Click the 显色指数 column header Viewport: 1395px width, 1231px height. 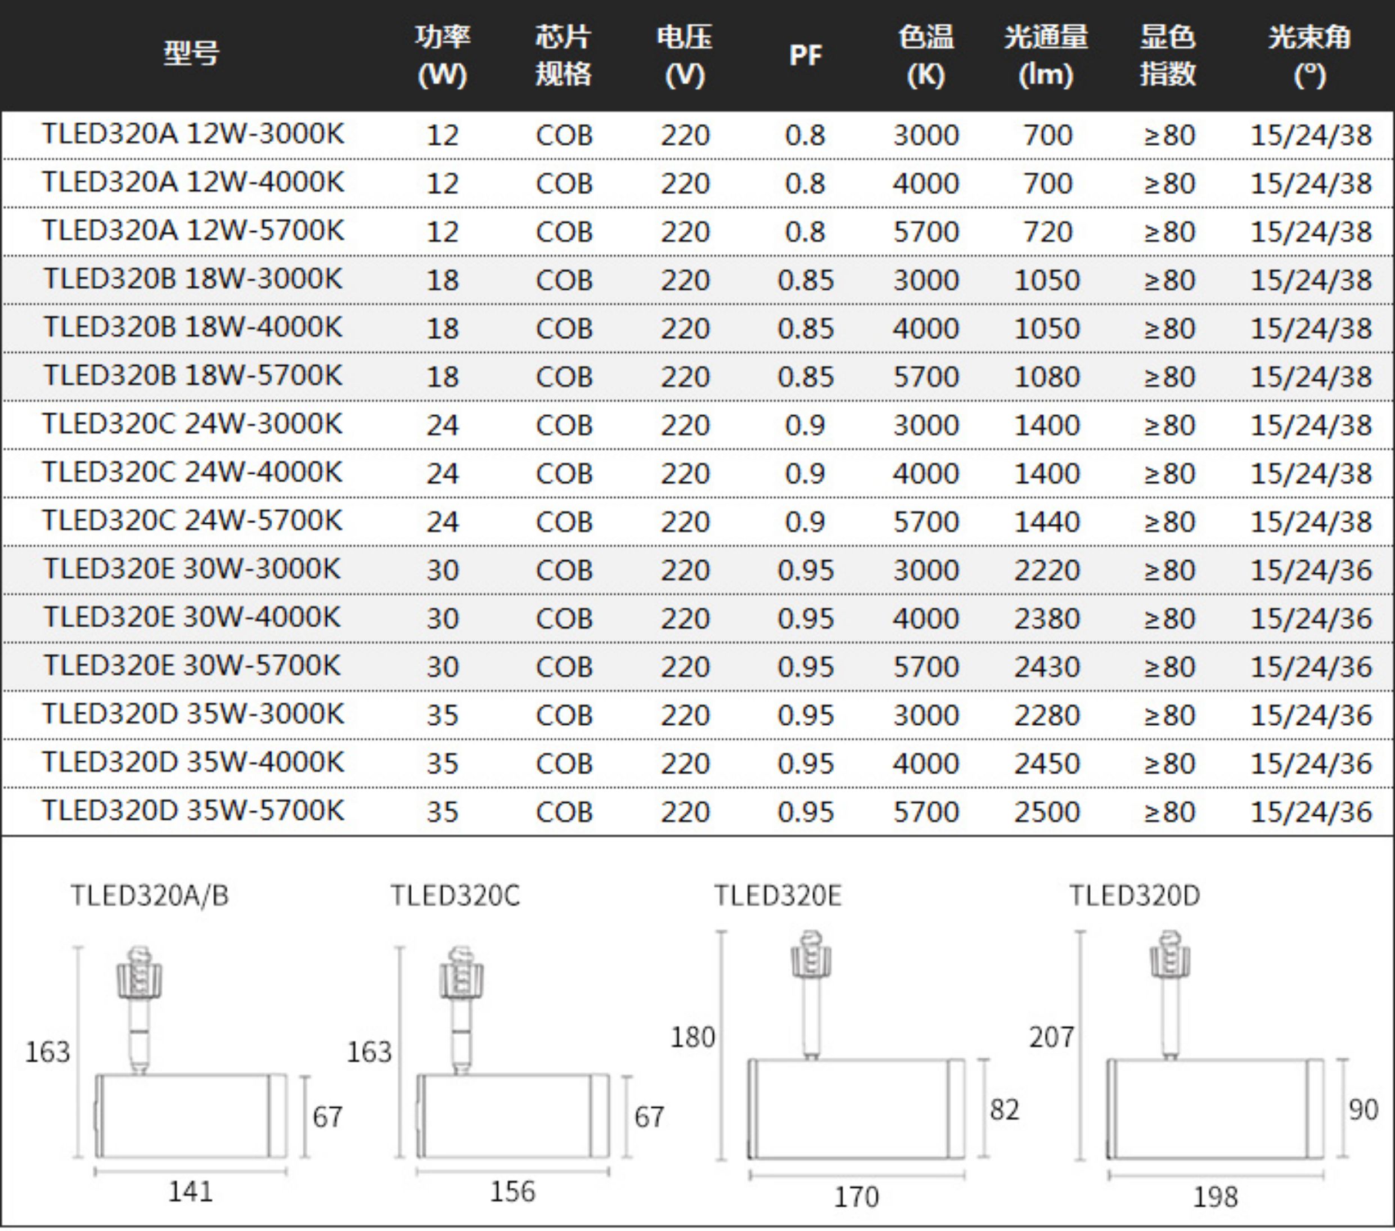[1168, 55]
